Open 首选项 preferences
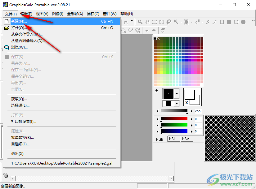This screenshot has height=189, width=256. pyautogui.click(x=62, y=144)
